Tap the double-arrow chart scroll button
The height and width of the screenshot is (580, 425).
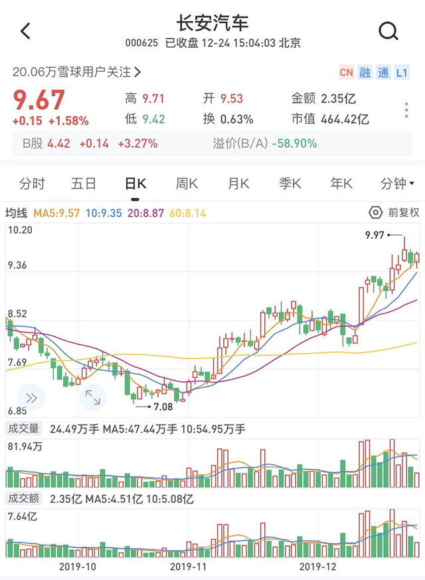click(x=31, y=398)
